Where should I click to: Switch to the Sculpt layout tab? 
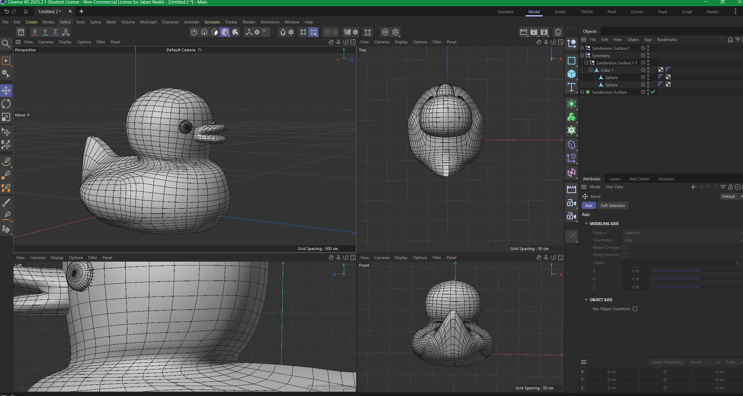tap(560, 12)
